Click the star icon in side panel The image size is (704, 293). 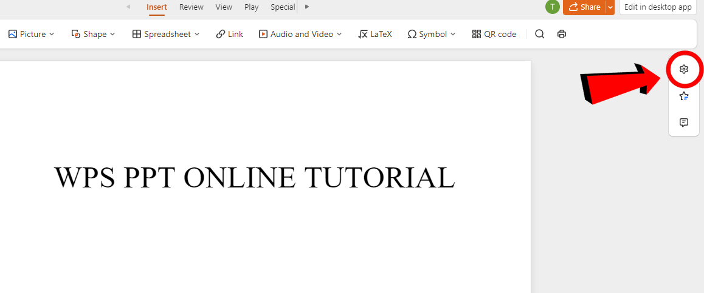684,96
